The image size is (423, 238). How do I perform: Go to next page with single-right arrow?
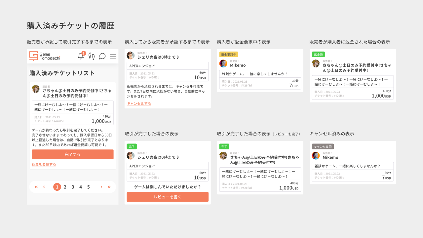click(x=101, y=187)
